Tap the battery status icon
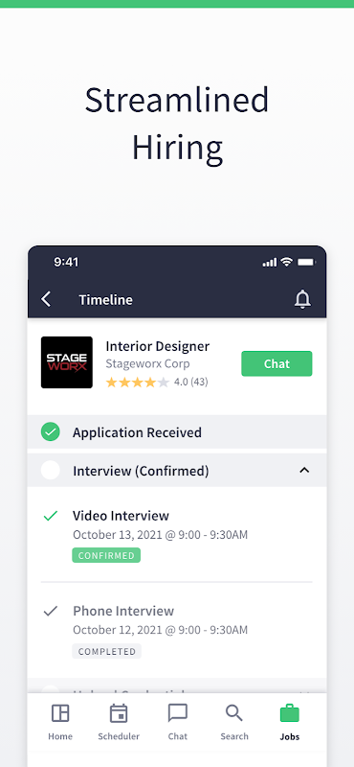Screen dimensions: 354x767 (x=306, y=262)
